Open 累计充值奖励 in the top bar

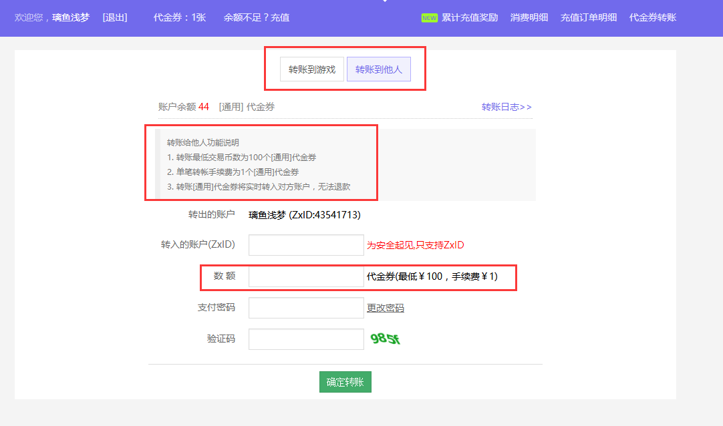point(470,17)
